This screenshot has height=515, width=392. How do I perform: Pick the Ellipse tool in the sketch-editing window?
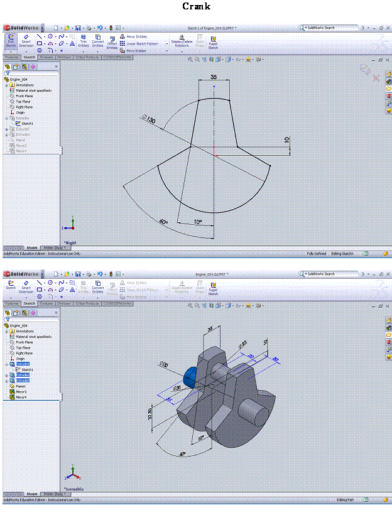coord(61,43)
